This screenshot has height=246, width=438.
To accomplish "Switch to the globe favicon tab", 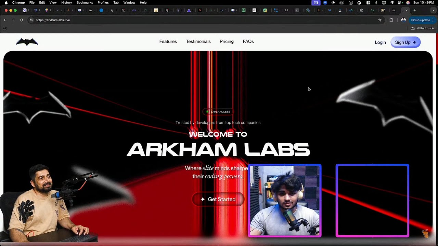I will [361, 10].
